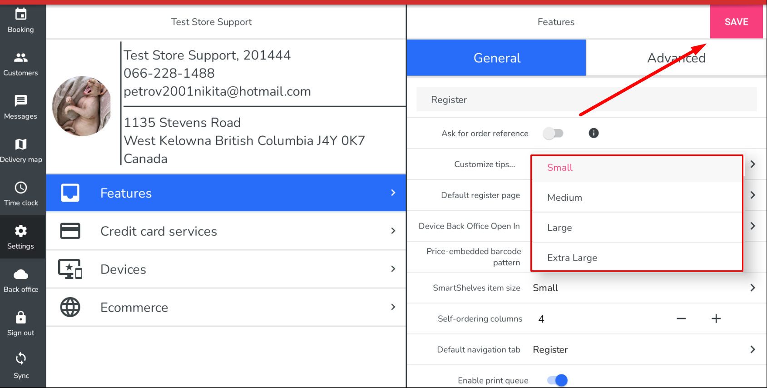Click the SAVE button

(x=736, y=22)
